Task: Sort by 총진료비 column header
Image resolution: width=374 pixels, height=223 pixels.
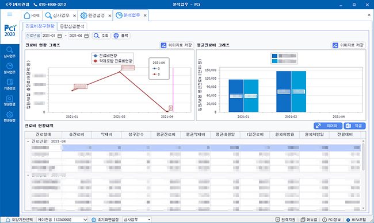Action: point(77,135)
